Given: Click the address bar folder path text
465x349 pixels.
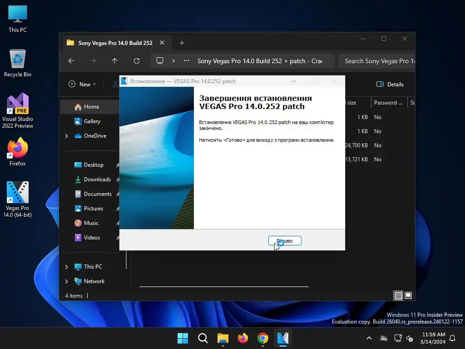Looking at the screenshot, I should pos(260,61).
